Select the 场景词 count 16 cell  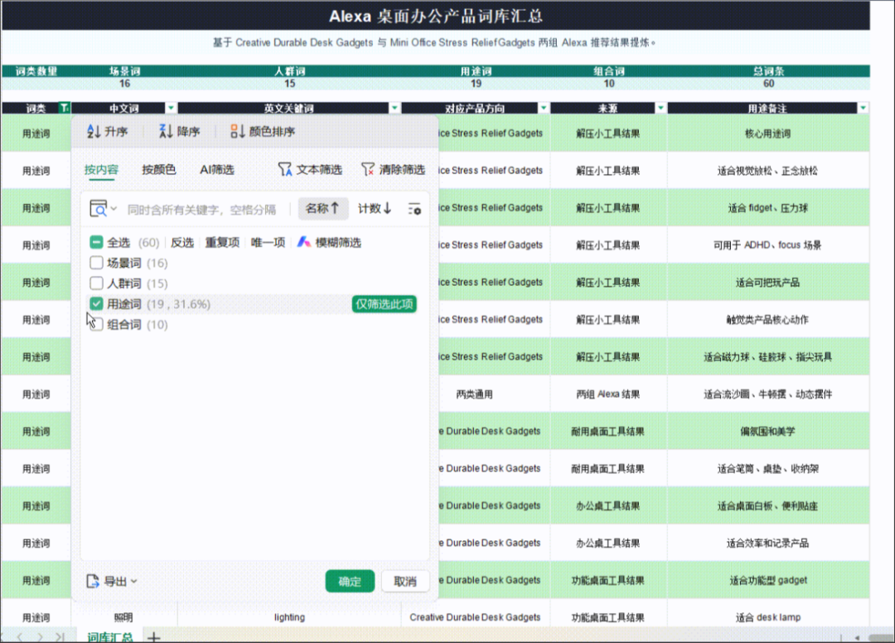[x=125, y=84]
